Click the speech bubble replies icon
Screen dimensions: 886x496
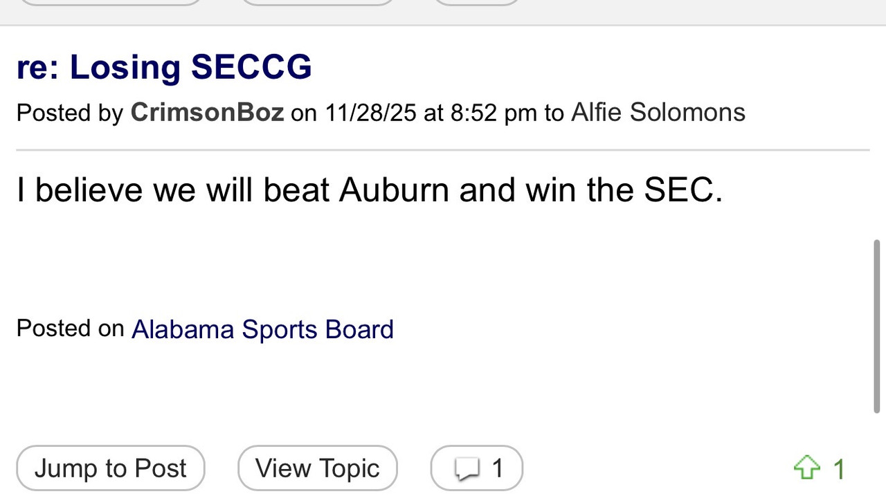pyautogui.click(x=467, y=470)
